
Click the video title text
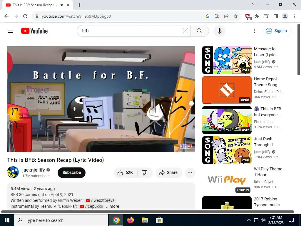tap(55, 160)
